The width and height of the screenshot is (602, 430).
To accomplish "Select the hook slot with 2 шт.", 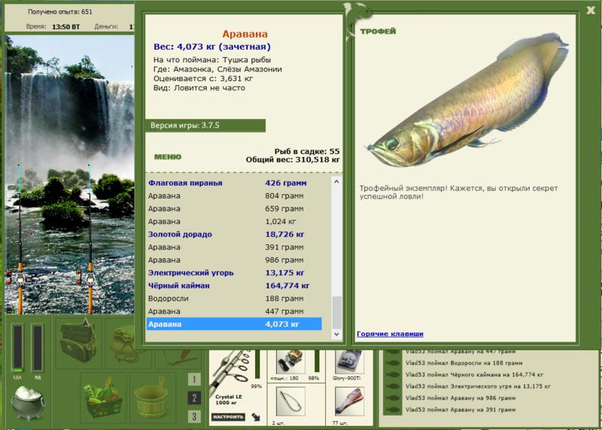I will (290, 402).
